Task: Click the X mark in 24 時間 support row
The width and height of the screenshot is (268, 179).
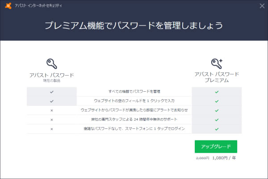Action: (x=52, y=120)
